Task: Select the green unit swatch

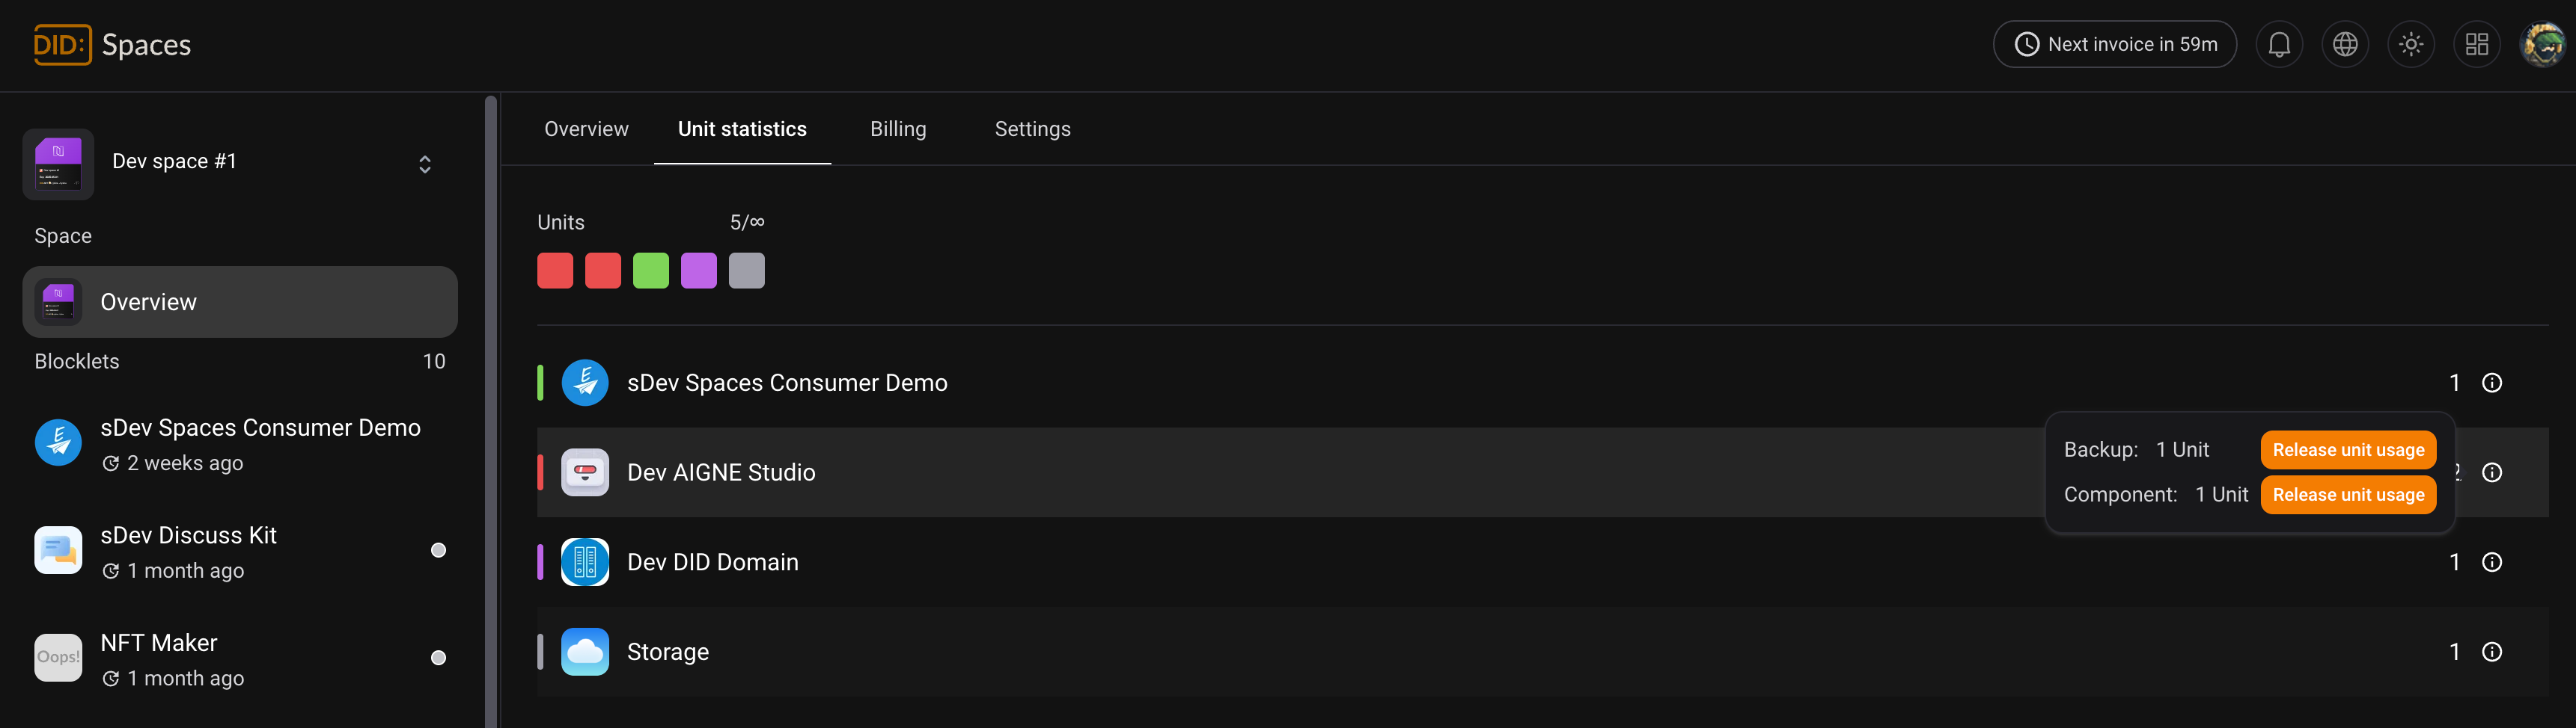Action: pyautogui.click(x=651, y=271)
